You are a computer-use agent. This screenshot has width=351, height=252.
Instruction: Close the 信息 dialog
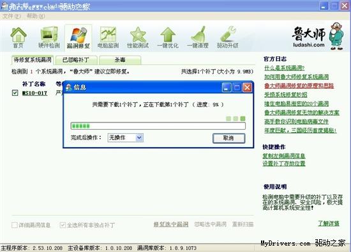(x=247, y=87)
